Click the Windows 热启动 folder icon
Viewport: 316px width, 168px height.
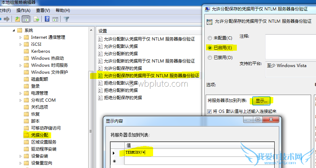click(x=26, y=58)
